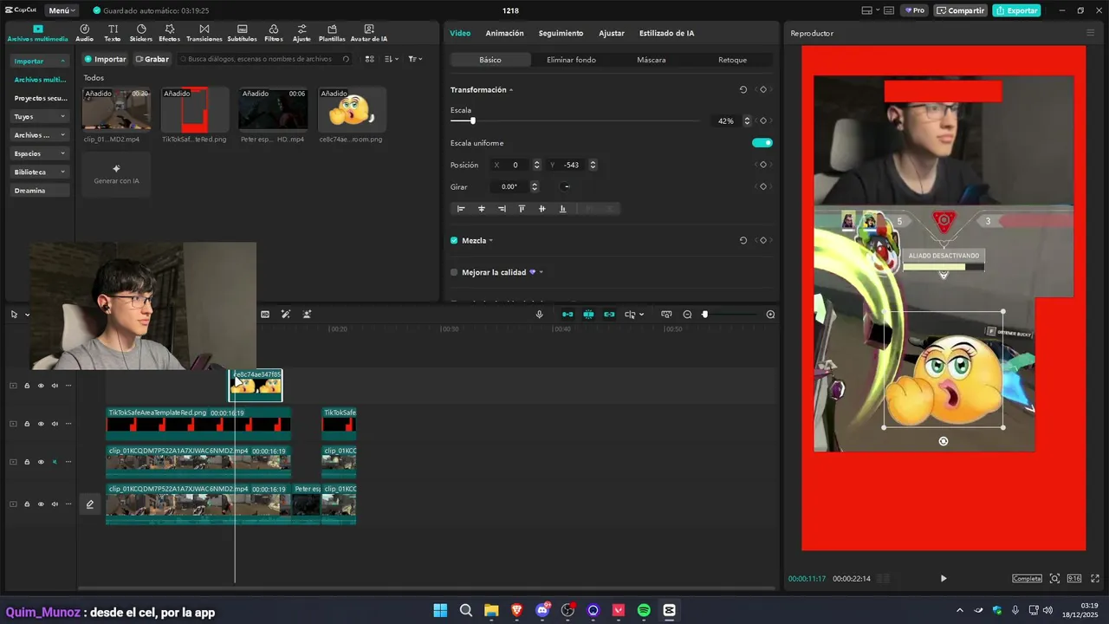Click the record voiceover microphone icon
The width and height of the screenshot is (1109, 624).
(x=539, y=315)
